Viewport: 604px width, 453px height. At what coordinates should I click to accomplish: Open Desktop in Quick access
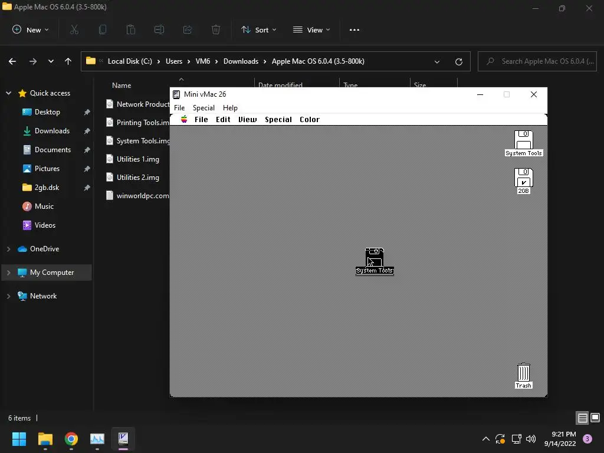tap(47, 112)
